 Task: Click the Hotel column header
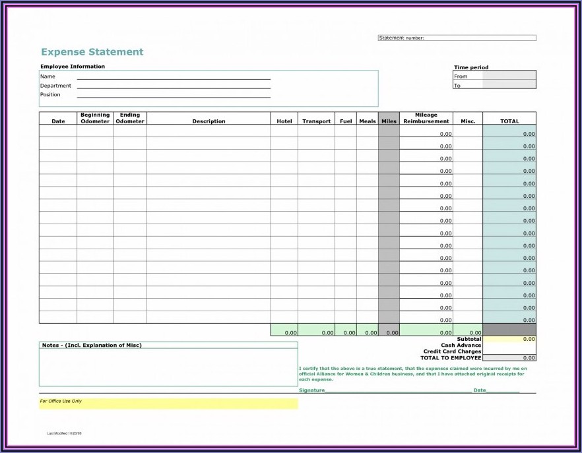click(x=284, y=121)
